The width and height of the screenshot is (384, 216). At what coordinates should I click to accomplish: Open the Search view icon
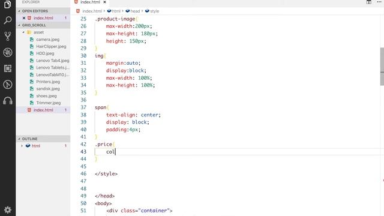(8, 20)
